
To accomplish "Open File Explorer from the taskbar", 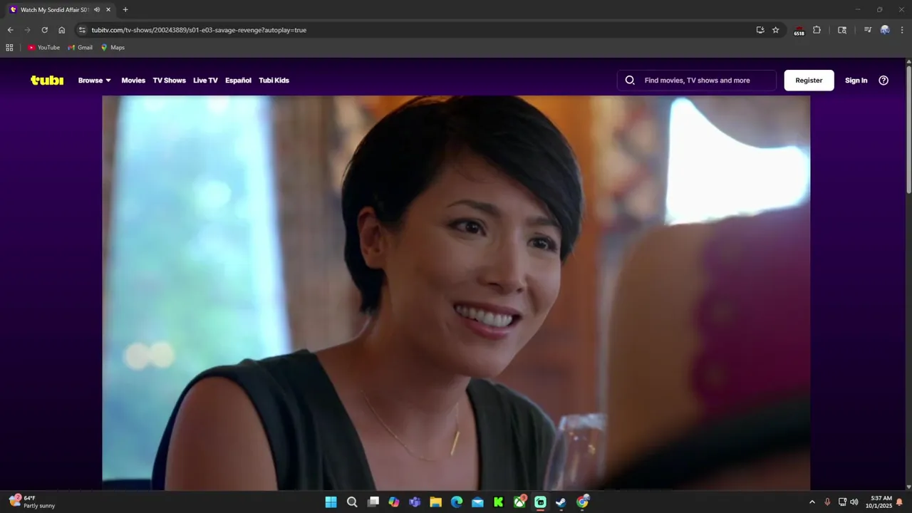I will [435, 502].
